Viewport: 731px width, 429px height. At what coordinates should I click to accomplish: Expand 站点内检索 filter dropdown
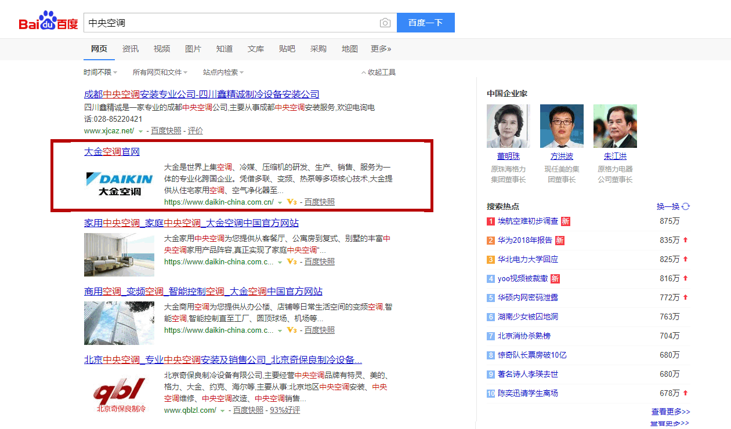coord(223,72)
